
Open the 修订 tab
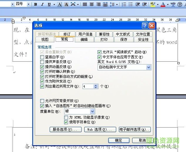67,34
